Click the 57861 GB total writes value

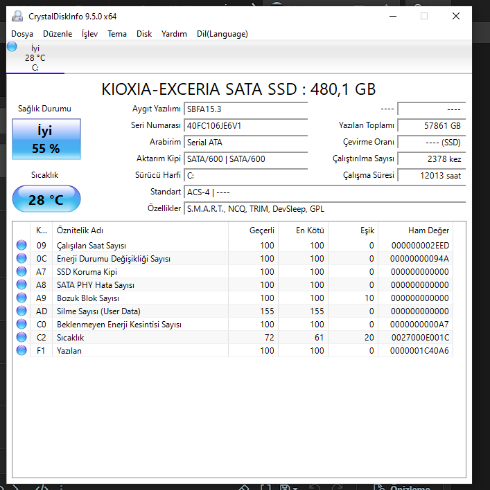[x=432, y=126]
